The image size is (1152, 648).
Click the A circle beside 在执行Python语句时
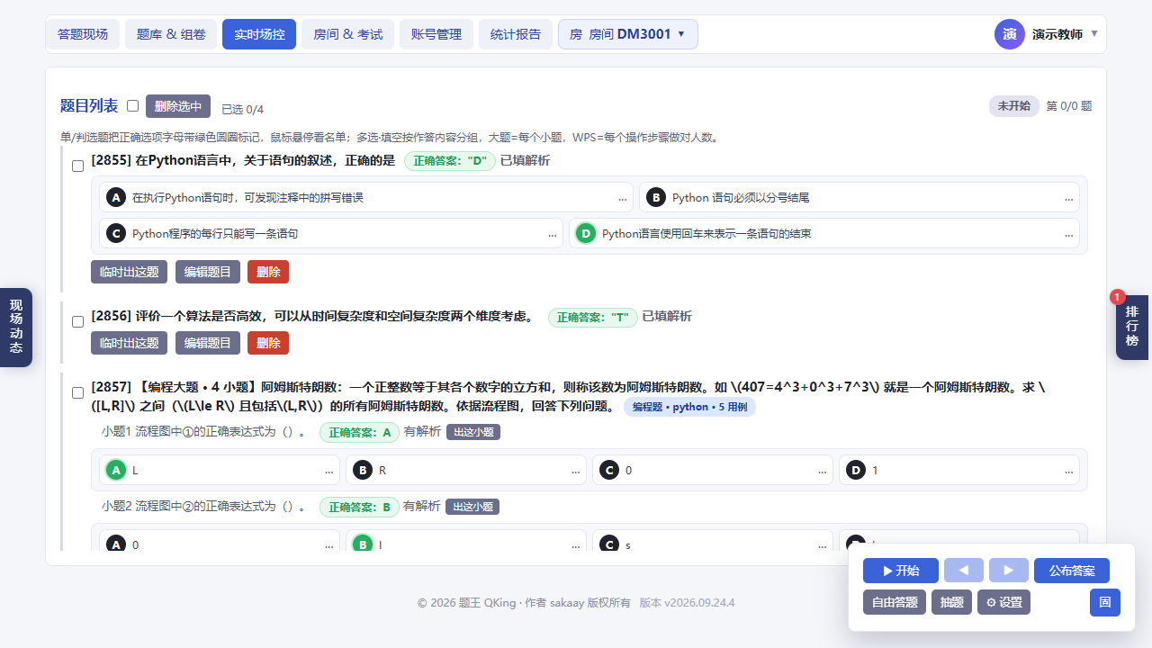click(115, 197)
